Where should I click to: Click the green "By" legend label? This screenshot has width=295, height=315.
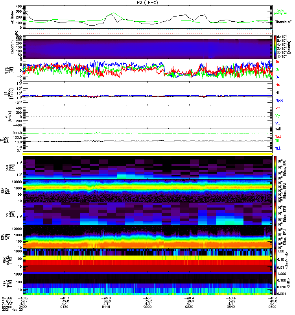coord(277,69)
